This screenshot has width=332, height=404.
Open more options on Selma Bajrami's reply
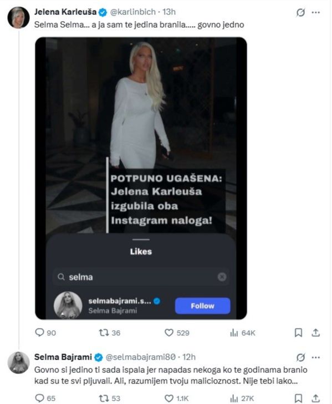(x=316, y=357)
